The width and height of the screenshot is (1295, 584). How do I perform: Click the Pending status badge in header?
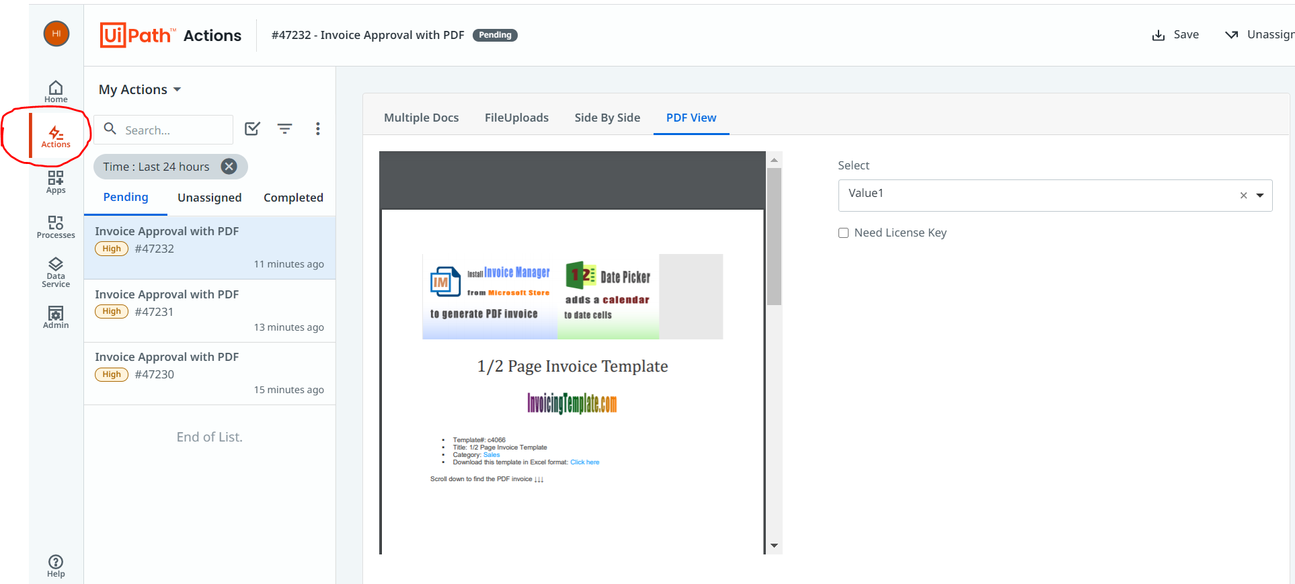495,35
